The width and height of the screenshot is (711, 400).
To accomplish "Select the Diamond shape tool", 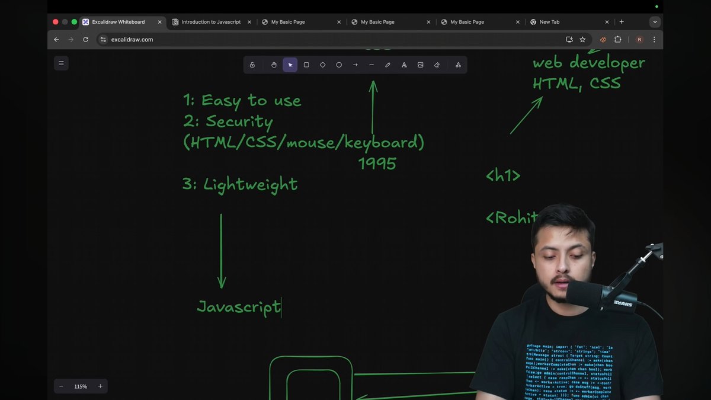I will tap(323, 65).
